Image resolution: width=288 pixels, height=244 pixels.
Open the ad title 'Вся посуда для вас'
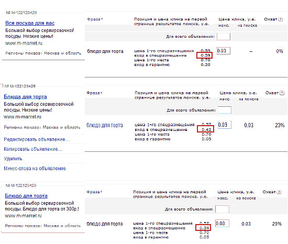click(30, 23)
